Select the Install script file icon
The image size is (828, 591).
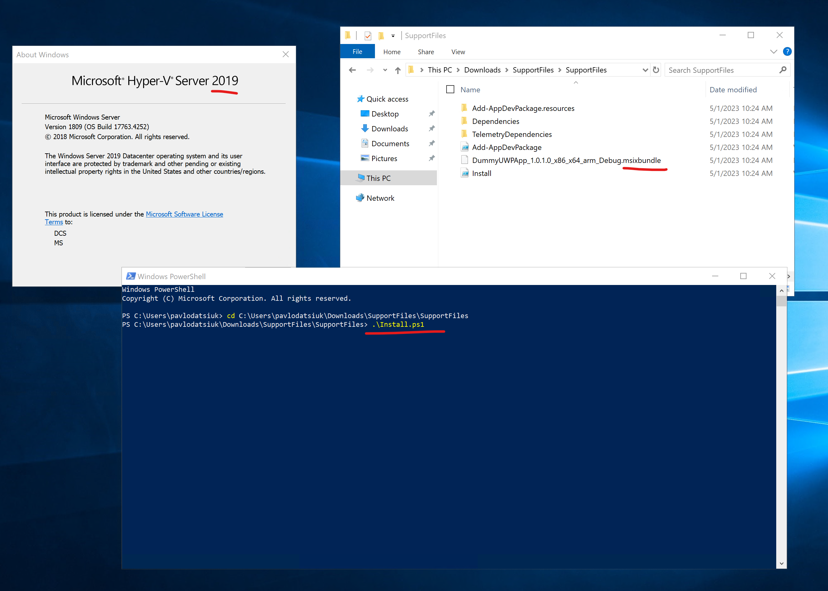[x=465, y=173]
